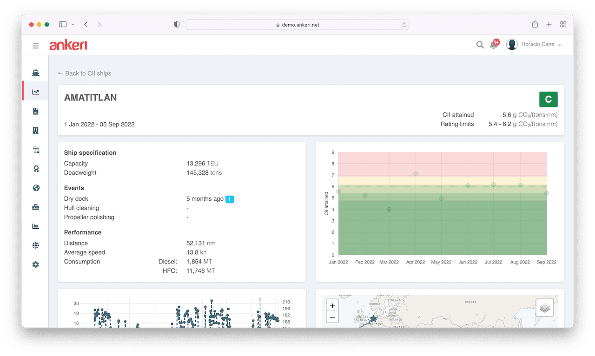Image resolution: width=595 pixels, height=356 pixels.
Task: Click the Apr 2022 CII data point
Action: coord(416,174)
